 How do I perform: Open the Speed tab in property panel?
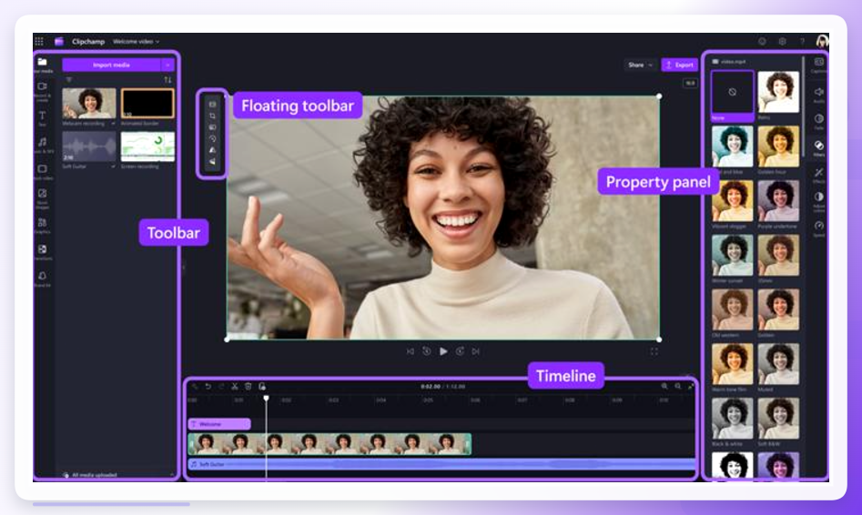click(x=818, y=228)
